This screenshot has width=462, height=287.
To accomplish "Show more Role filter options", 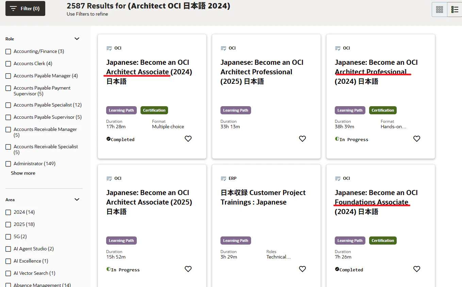I will point(23,173).
